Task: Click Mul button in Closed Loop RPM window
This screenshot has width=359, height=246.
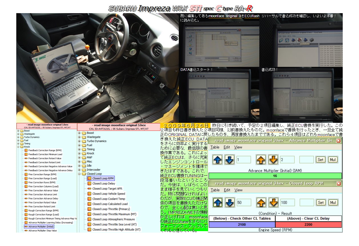Action: [333, 203]
